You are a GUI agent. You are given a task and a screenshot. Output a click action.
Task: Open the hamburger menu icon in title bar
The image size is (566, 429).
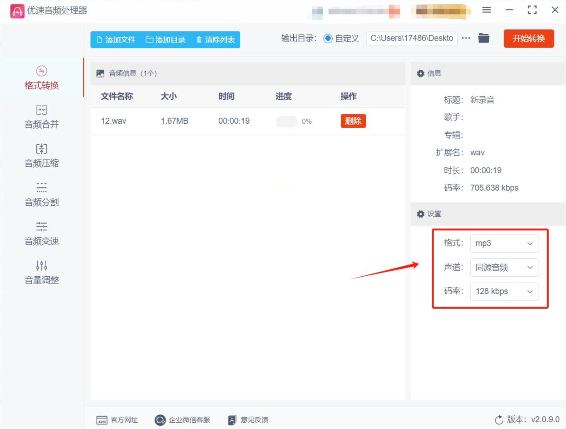tap(486, 10)
